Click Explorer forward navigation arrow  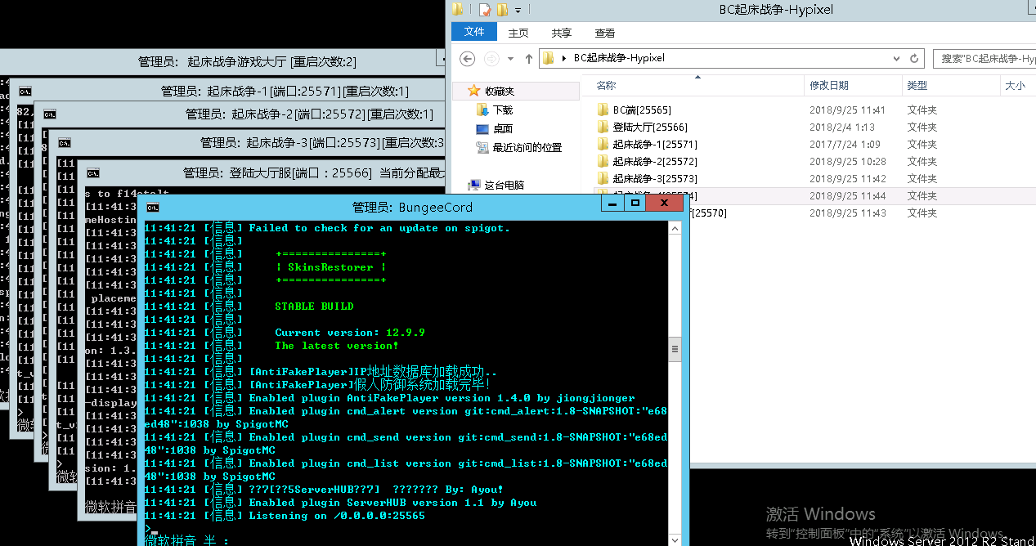pyautogui.click(x=491, y=58)
